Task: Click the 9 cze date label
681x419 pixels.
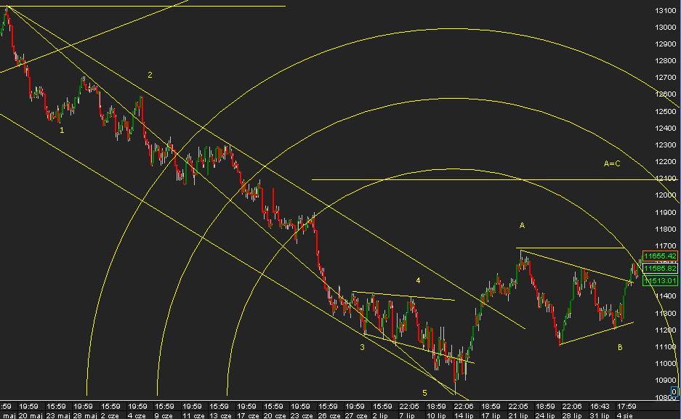Action: [164, 415]
